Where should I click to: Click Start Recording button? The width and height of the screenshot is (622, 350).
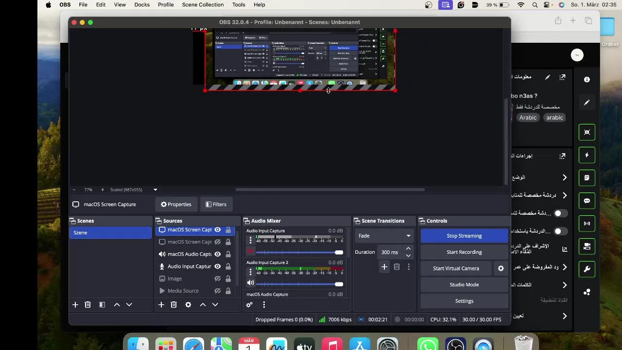pos(464,252)
